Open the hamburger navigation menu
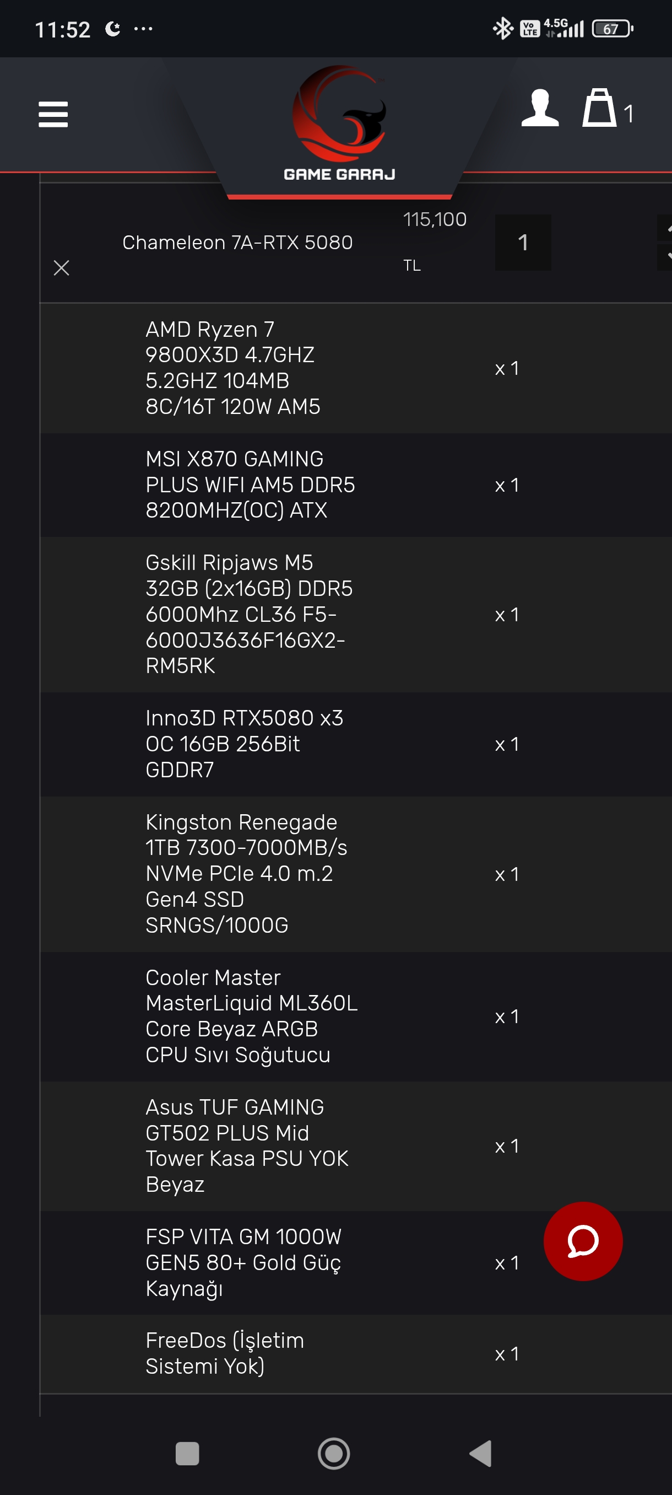Image resolution: width=672 pixels, height=1495 pixels. pyautogui.click(x=53, y=114)
